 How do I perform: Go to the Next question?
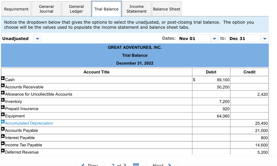point(162,165)
